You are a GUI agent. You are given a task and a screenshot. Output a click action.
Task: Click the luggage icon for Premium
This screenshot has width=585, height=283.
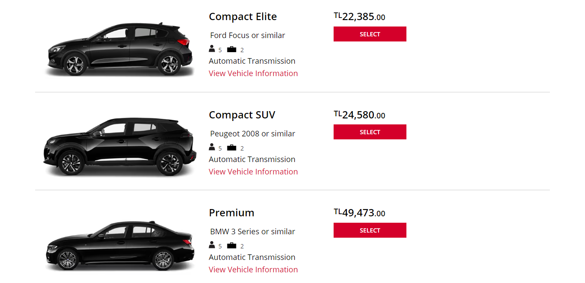tap(232, 245)
